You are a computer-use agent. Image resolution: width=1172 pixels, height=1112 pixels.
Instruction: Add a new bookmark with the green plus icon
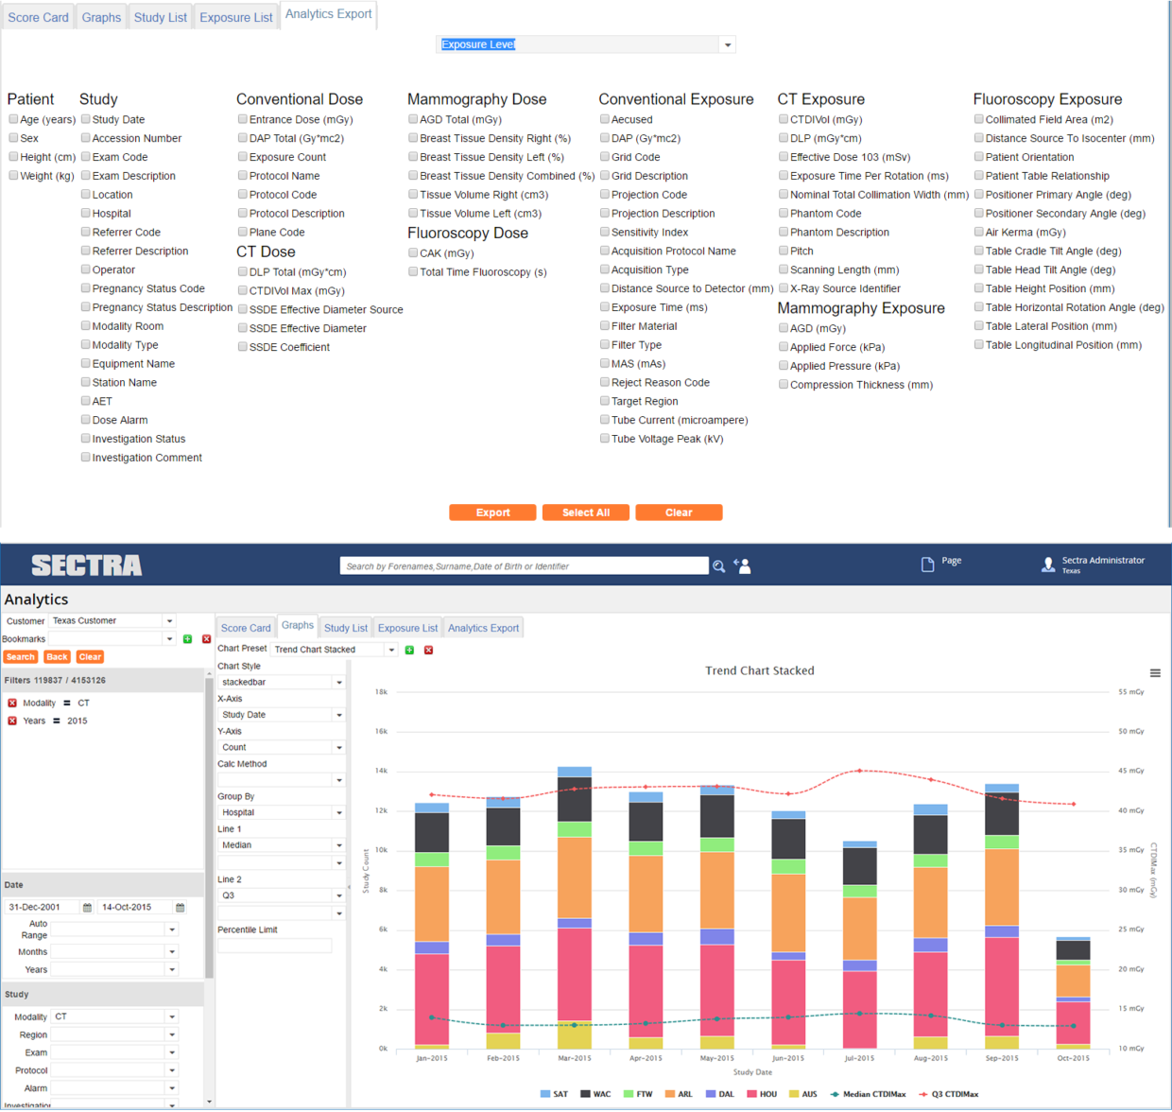[x=187, y=638]
